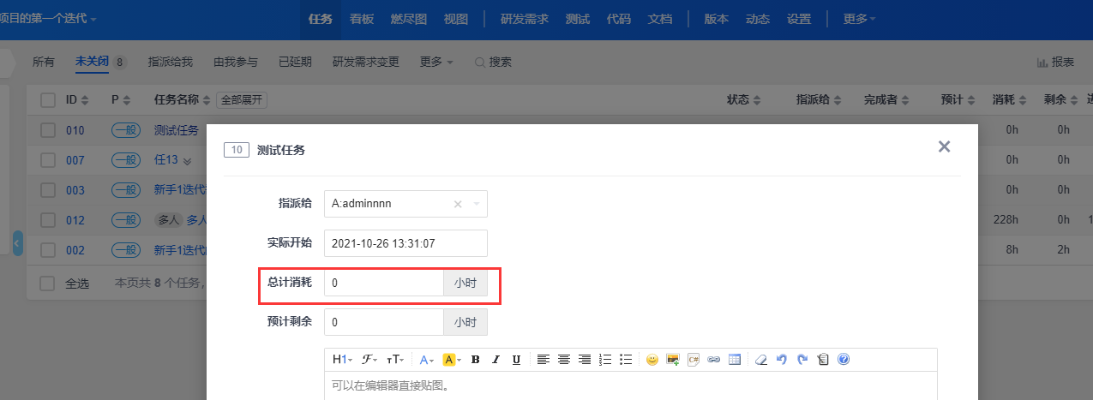This screenshot has height=400, width=1093.
Task: Close the 测试任务 dialog
Action: coord(944,146)
